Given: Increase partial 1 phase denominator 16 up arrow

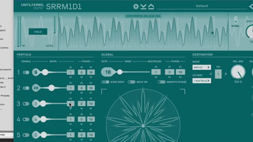Looking at the screenshot, I should coord(91,67).
